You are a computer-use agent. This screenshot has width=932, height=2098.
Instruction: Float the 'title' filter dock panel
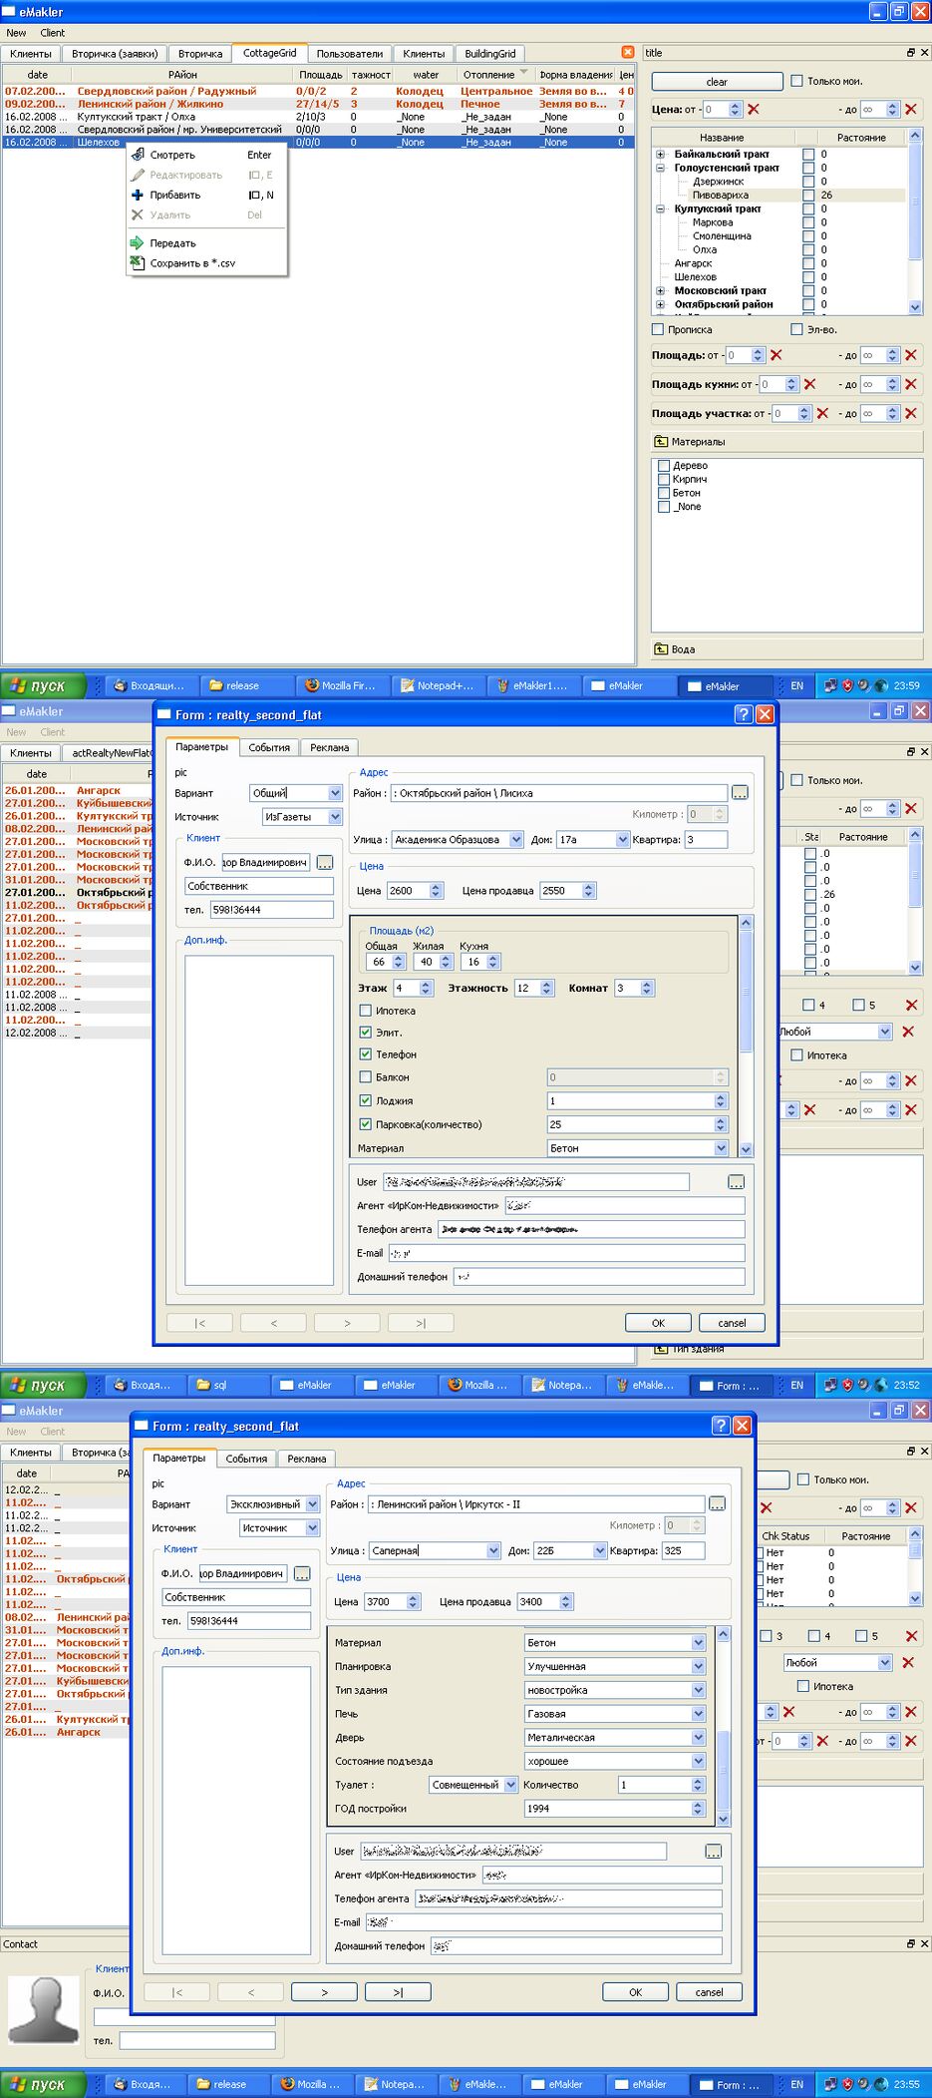pos(910,53)
